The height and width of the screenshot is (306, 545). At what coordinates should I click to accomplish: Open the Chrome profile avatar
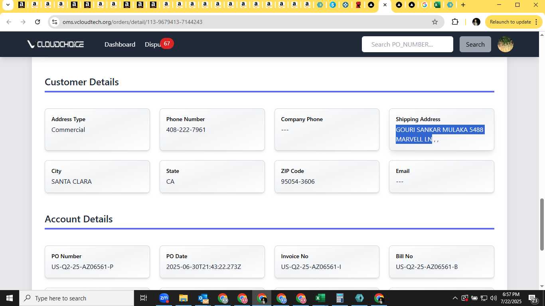[476, 22]
